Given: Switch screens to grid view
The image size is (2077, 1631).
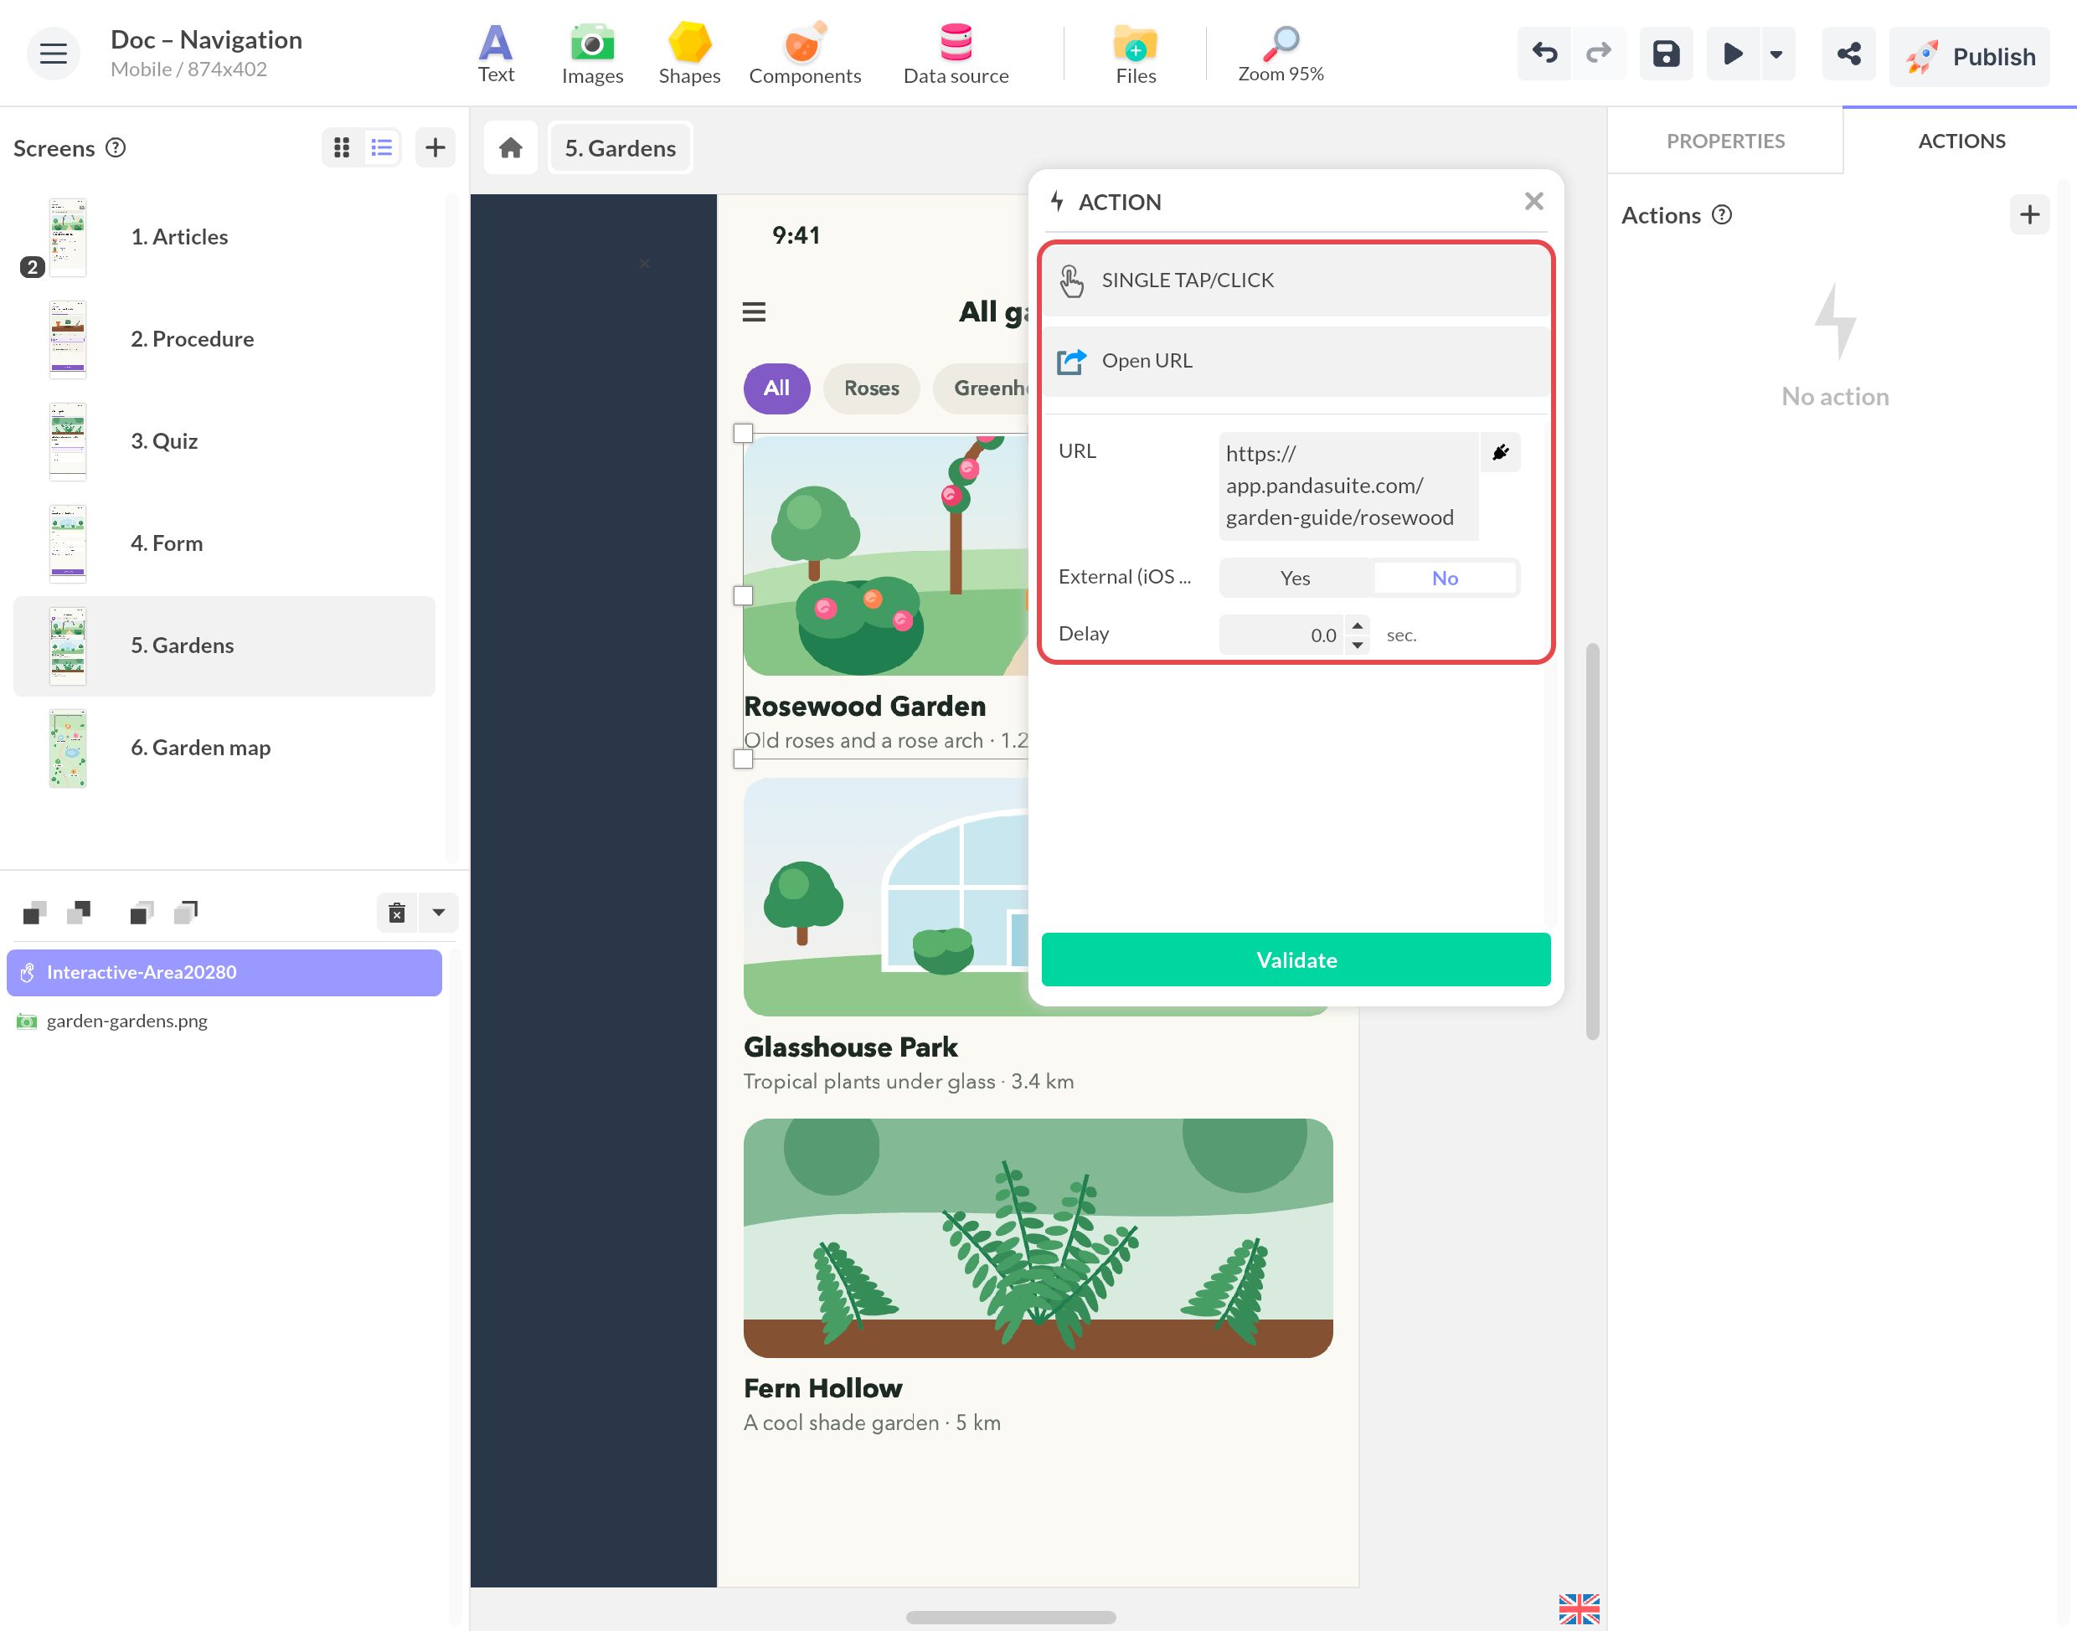Looking at the screenshot, I should point(342,148).
